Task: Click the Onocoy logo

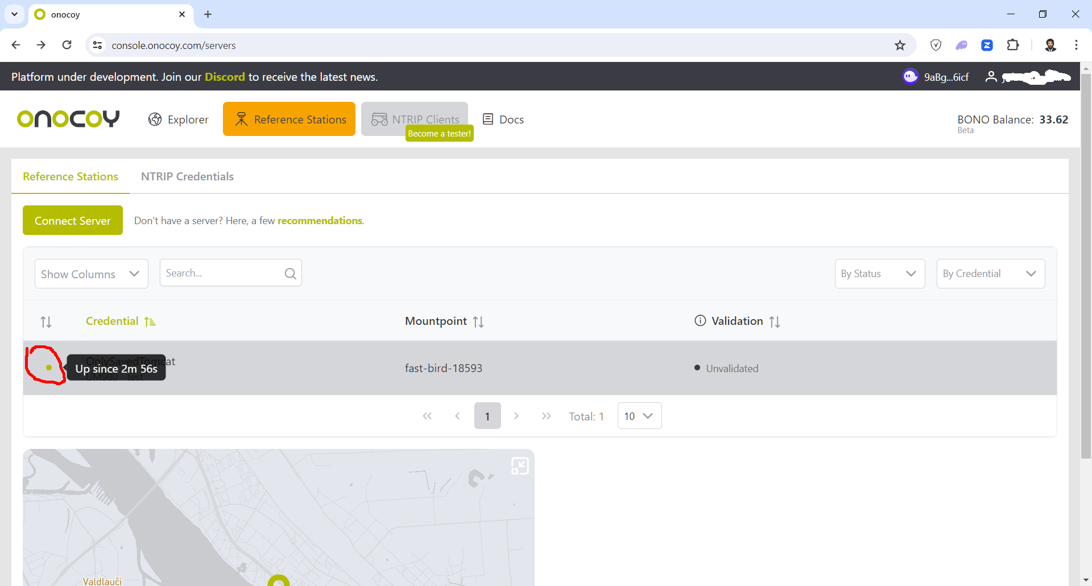Action: tap(68, 119)
